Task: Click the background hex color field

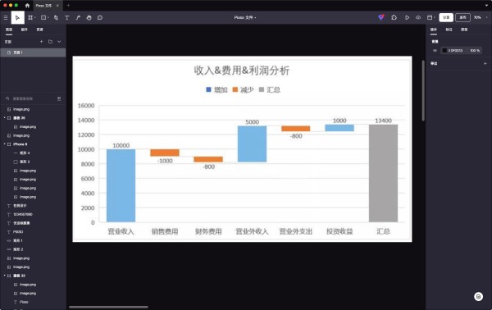Action: point(455,51)
